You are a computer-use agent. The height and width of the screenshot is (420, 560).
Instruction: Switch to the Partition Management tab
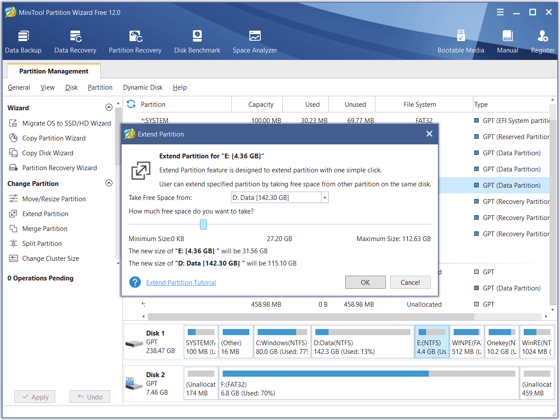(x=54, y=71)
